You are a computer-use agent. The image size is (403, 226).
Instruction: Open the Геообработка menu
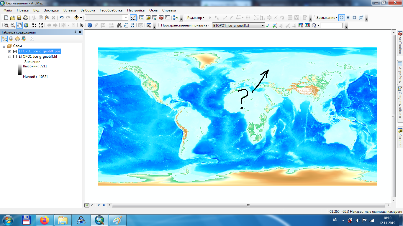pos(111,10)
